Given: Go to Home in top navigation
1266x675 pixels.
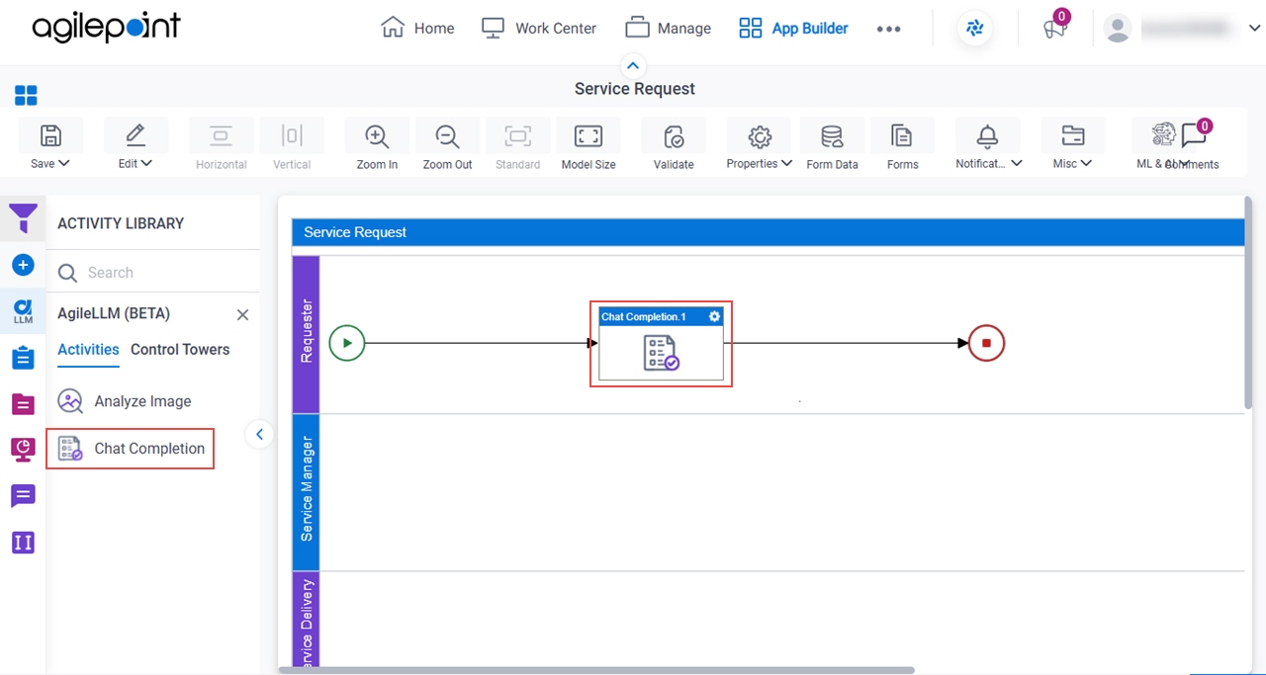Looking at the screenshot, I should [x=417, y=28].
